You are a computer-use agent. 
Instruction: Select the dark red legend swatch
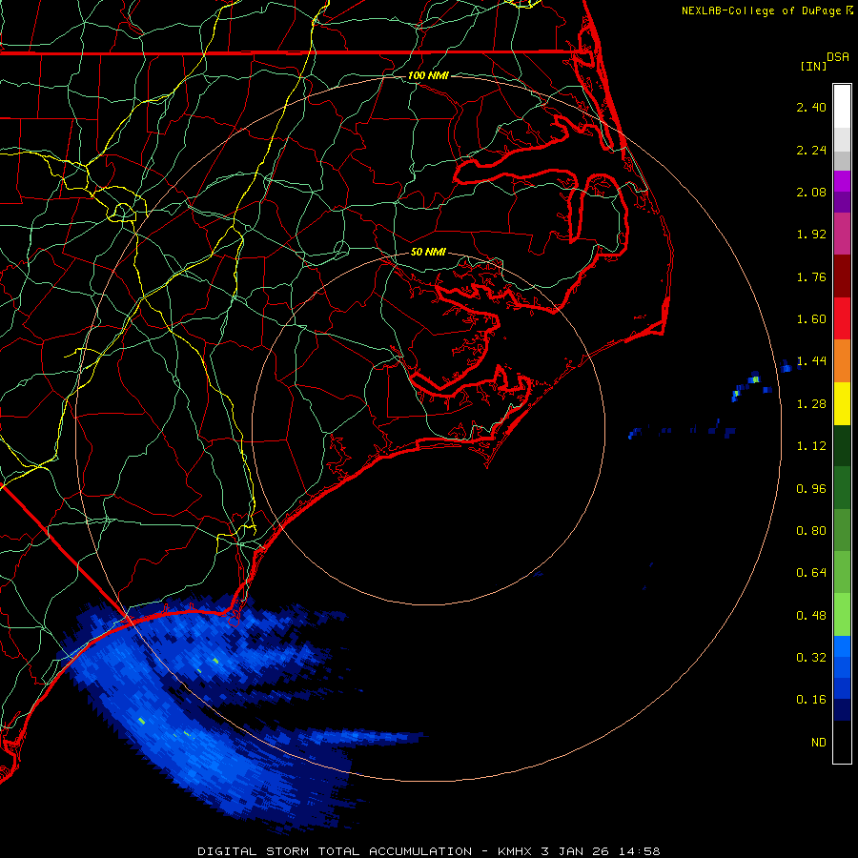tap(842, 276)
